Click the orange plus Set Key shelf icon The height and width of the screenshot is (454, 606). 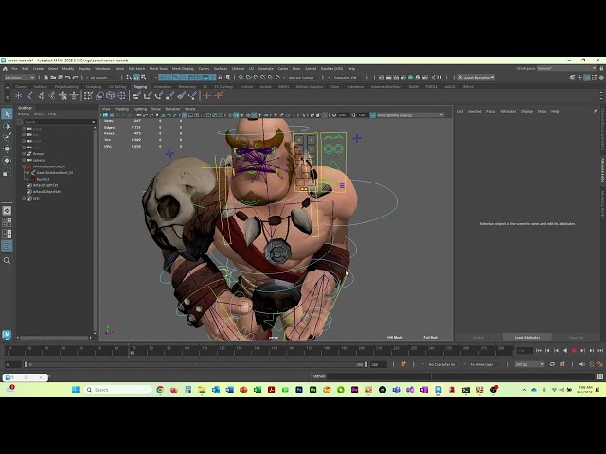pyautogui.click(x=207, y=96)
